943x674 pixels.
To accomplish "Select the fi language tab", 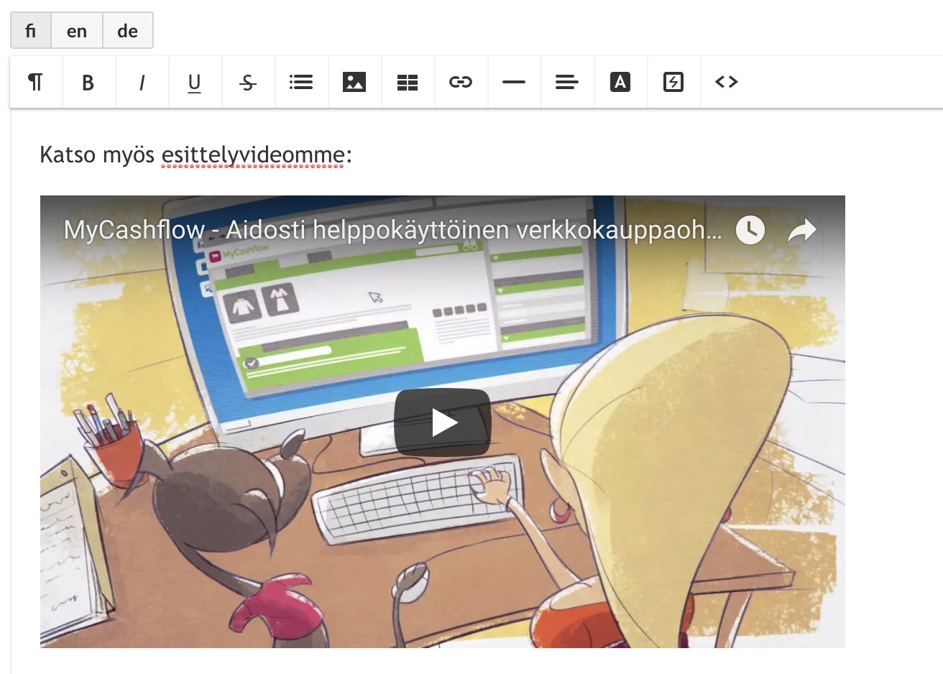I will tap(30, 31).
